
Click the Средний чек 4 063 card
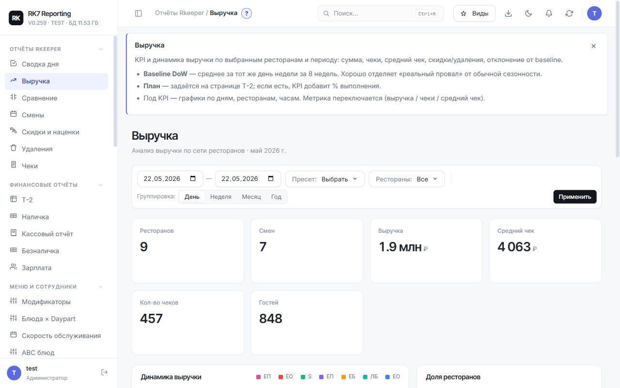click(545, 251)
